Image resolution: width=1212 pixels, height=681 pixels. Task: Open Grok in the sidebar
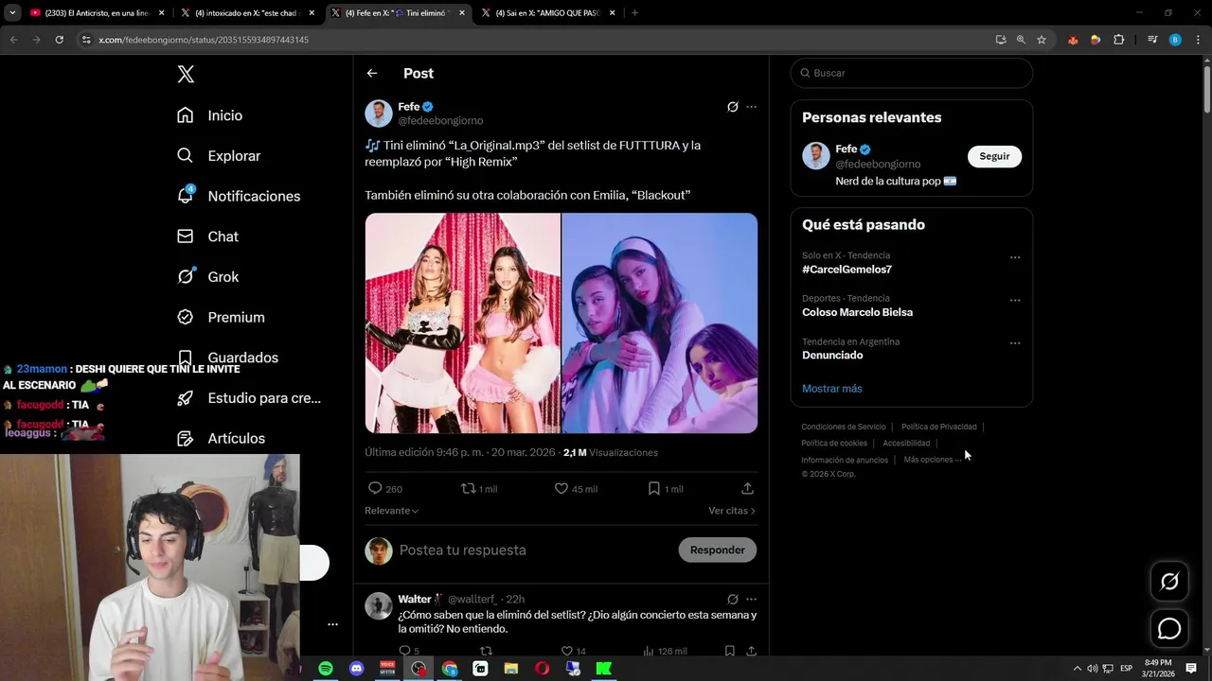pyautogui.click(x=208, y=277)
